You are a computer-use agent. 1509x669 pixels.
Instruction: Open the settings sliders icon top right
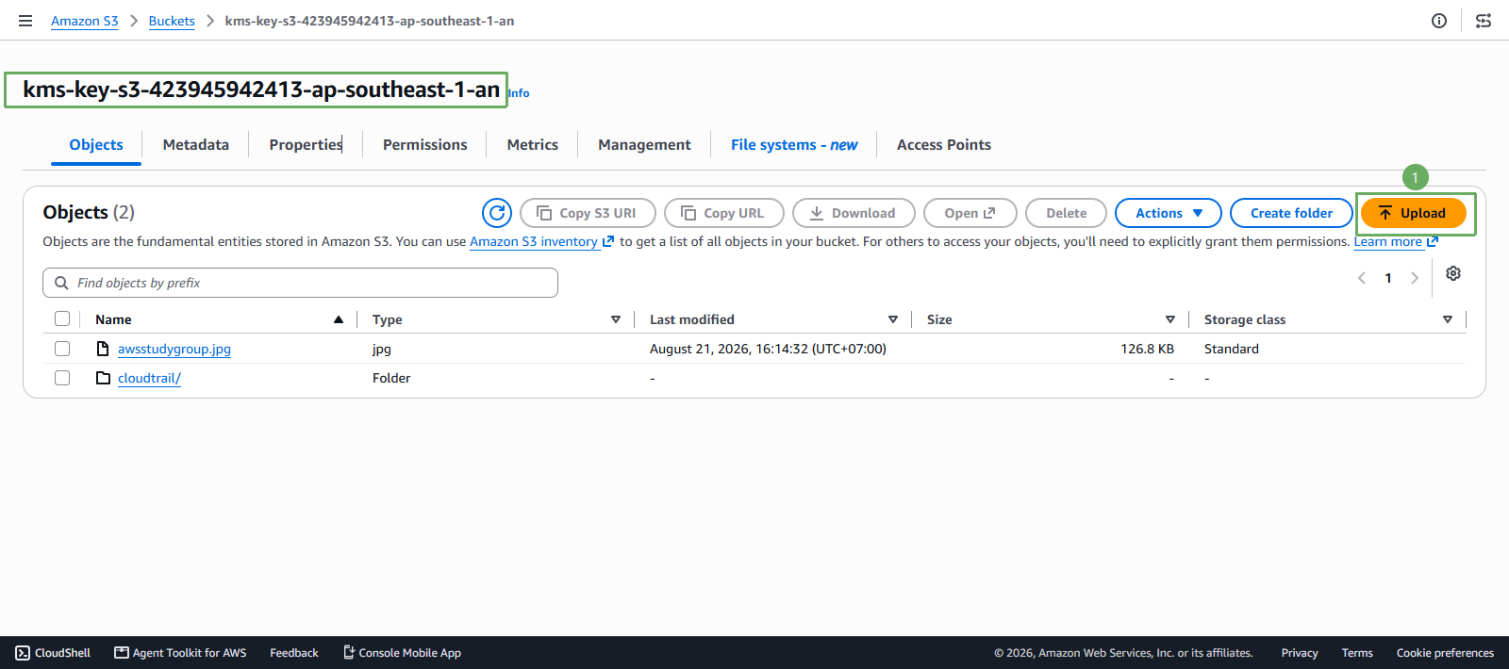[1484, 21]
